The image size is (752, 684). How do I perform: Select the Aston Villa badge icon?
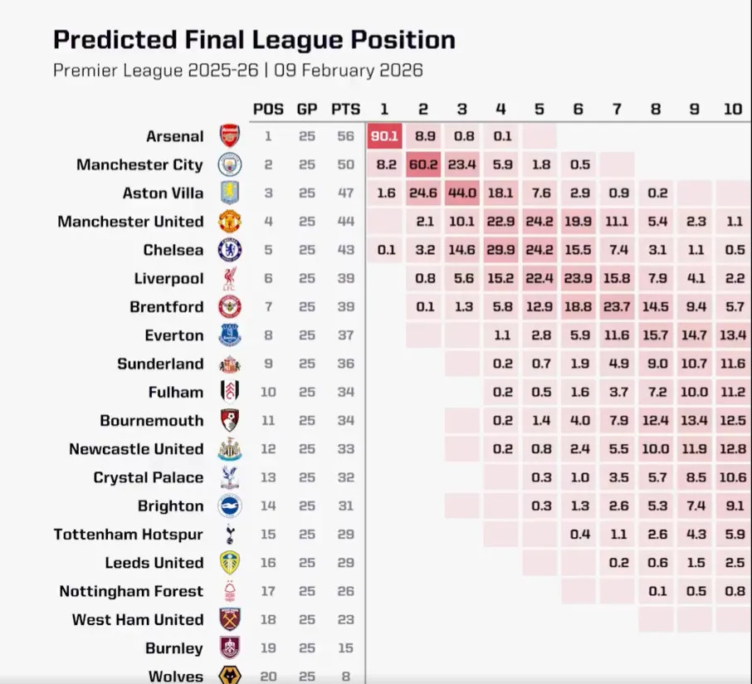[x=230, y=193]
